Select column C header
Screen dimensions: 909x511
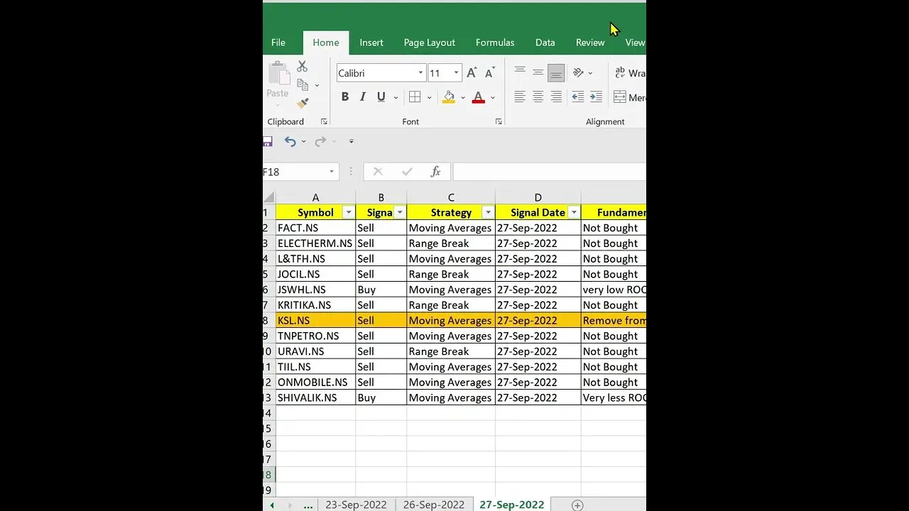451,197
